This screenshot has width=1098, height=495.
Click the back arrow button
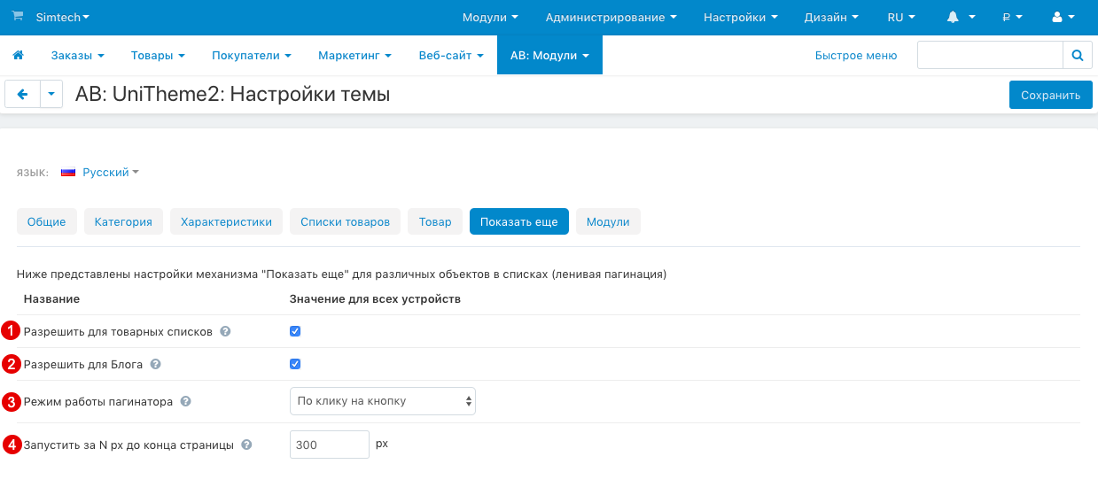click(x=23, y=95)
